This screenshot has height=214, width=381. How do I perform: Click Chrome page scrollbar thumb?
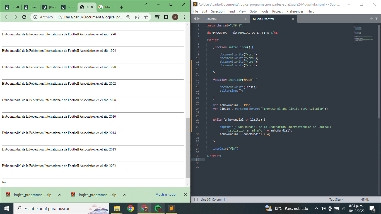click(188, 148)
